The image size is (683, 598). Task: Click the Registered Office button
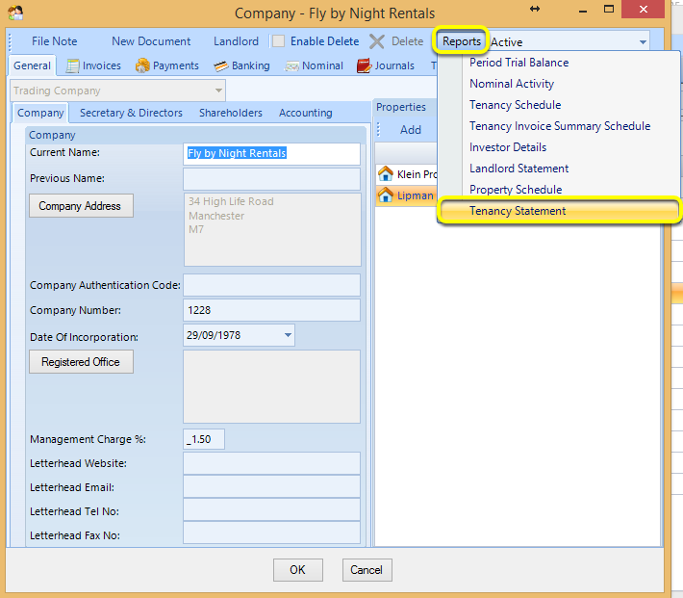click(x=81, y=361)
